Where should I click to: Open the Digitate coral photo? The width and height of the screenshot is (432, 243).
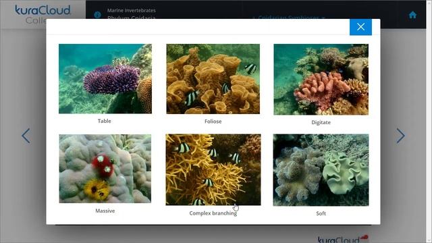pyautogui.click(x=321, y=80)
